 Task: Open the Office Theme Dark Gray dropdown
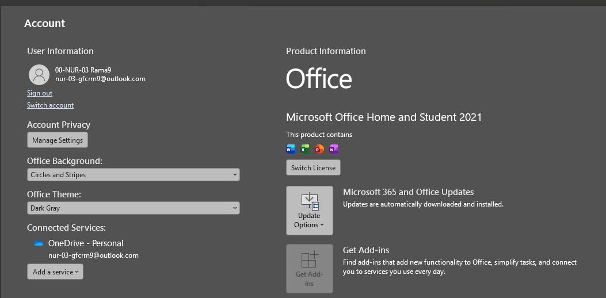134,208
